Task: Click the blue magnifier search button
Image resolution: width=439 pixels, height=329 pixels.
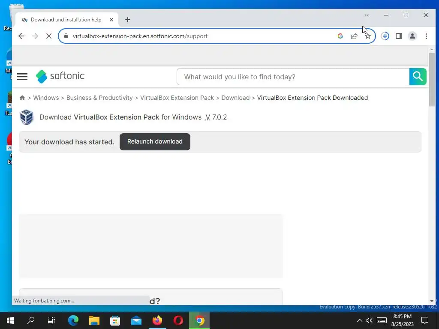Action: tap(418, 77)
